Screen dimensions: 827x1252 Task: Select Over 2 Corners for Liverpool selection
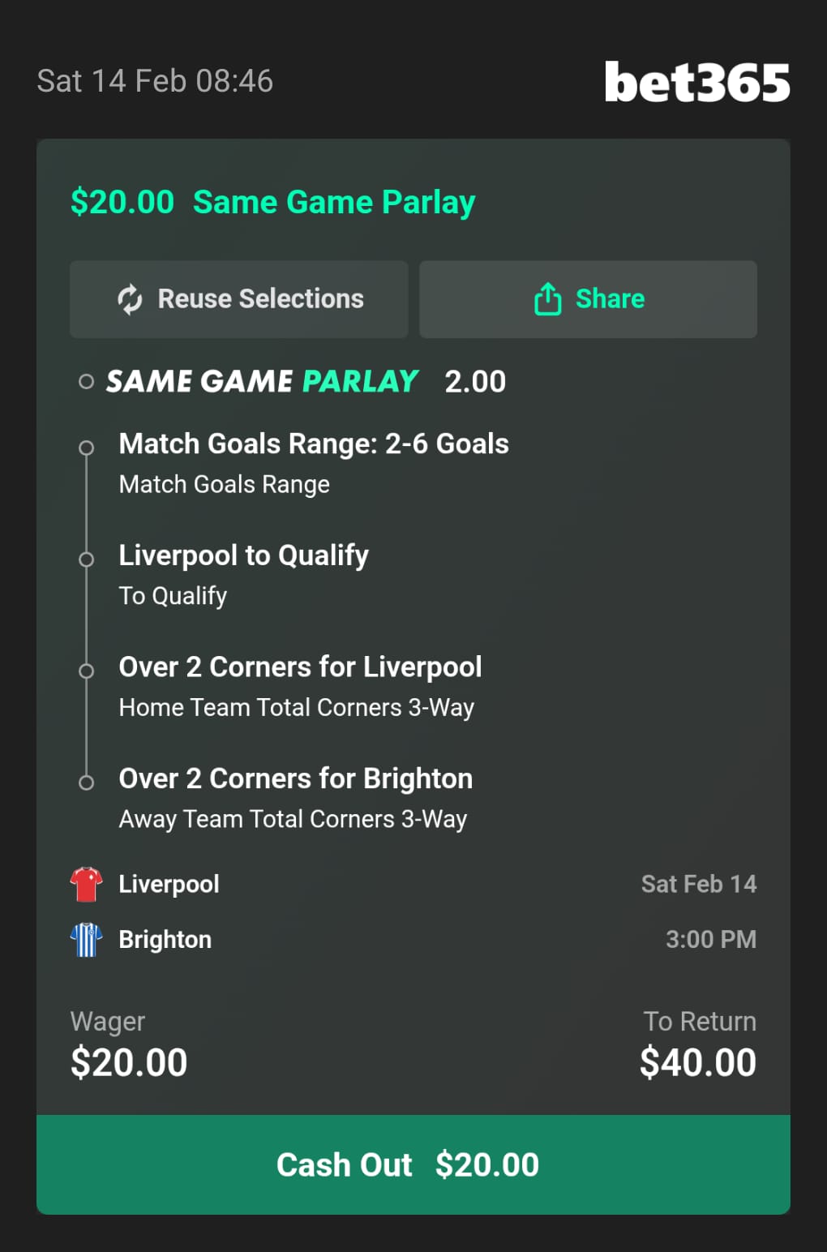[300, 667]
